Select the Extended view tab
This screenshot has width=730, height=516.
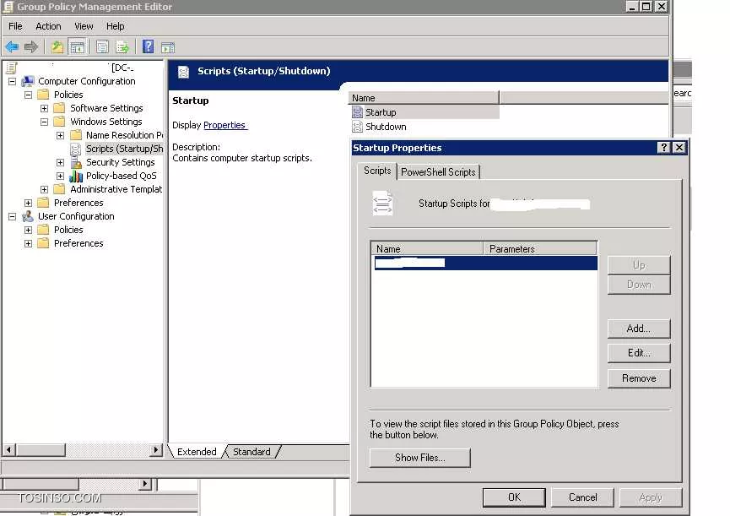[x=197, y=452]
